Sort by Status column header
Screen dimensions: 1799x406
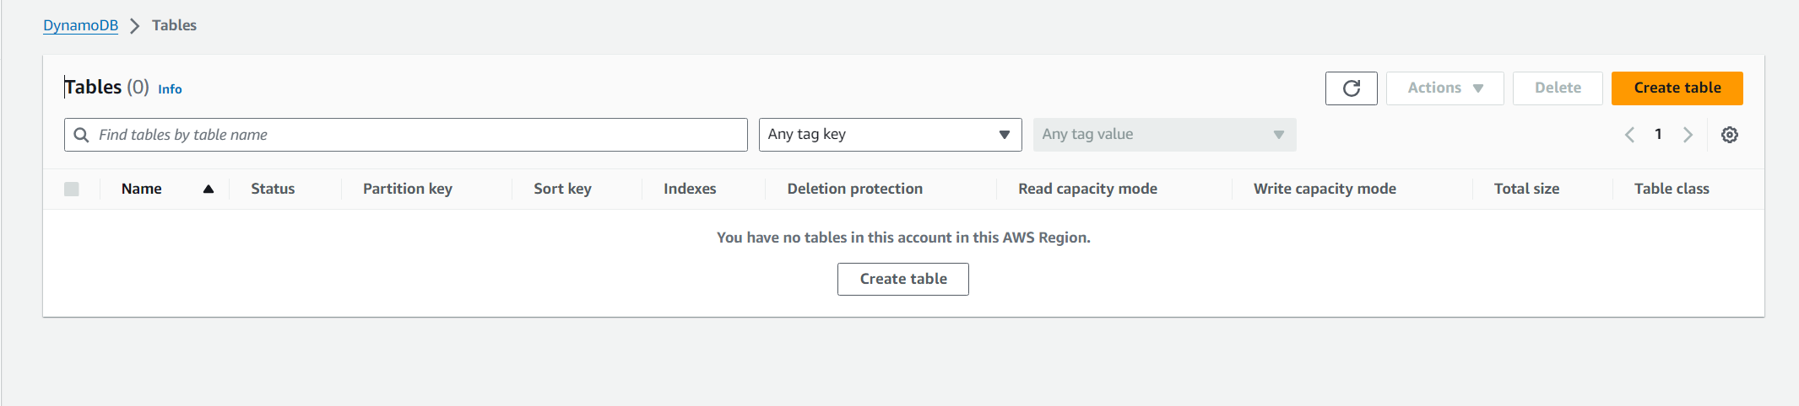273,190
